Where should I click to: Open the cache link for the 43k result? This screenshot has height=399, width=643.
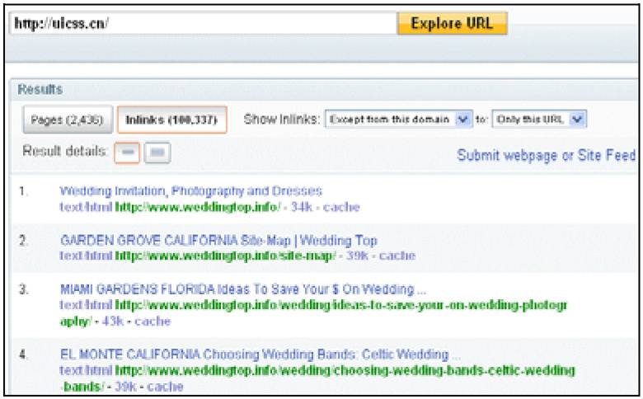[153, 321]
